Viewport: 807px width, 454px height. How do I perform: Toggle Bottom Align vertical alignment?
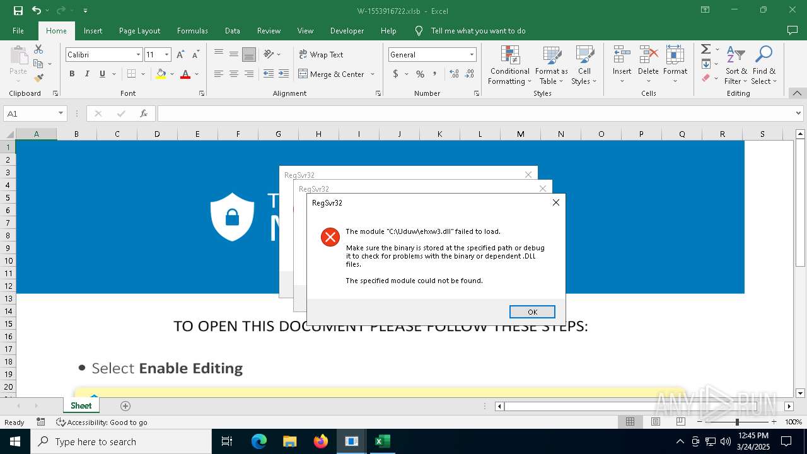(x=249, y=54)
